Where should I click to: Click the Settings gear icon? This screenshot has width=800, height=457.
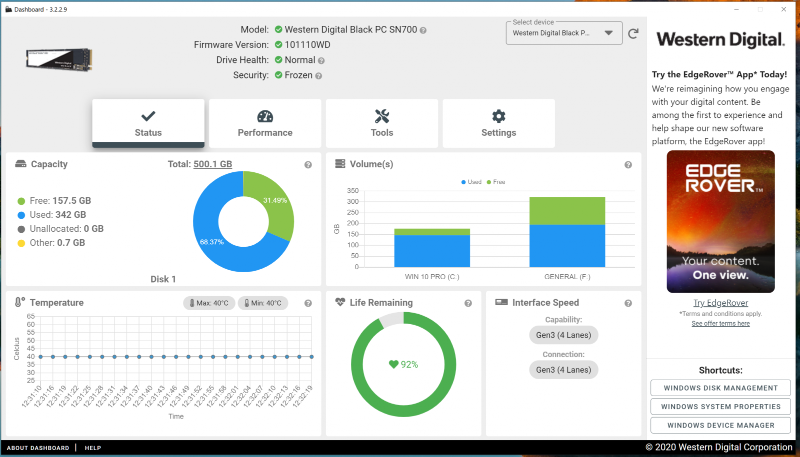(498, 116)
